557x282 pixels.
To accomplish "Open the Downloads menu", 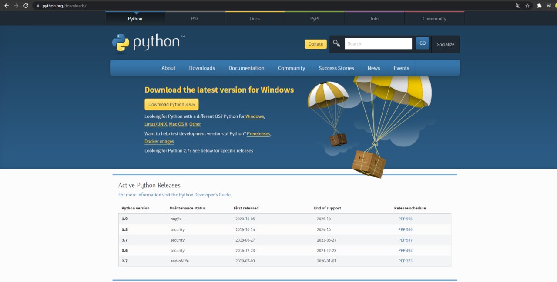I will (x=202, y=68).
